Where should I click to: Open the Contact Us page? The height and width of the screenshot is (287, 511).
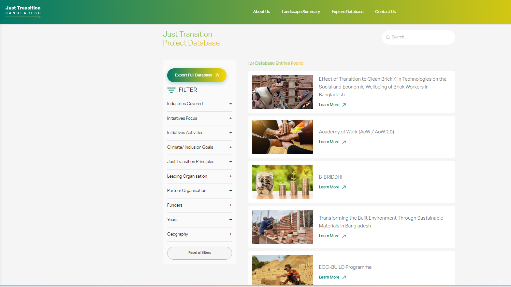tap(385, 12)
